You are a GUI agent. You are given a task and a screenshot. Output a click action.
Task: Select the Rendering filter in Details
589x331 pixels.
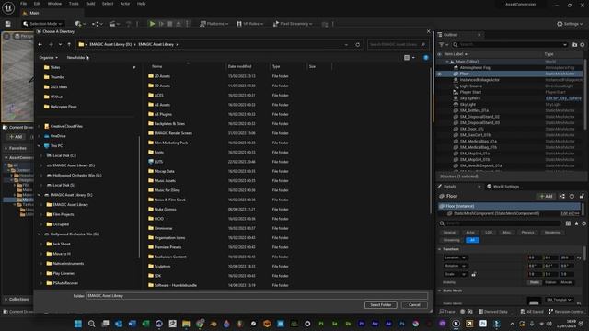(x=552, y=233)
